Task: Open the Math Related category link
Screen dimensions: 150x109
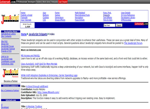Action: 80,13
